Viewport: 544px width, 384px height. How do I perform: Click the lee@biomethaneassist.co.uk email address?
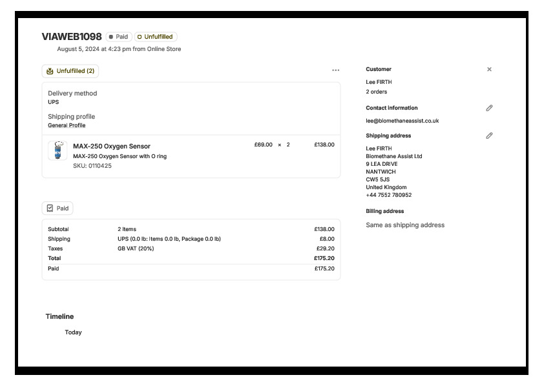pos(402,121)
